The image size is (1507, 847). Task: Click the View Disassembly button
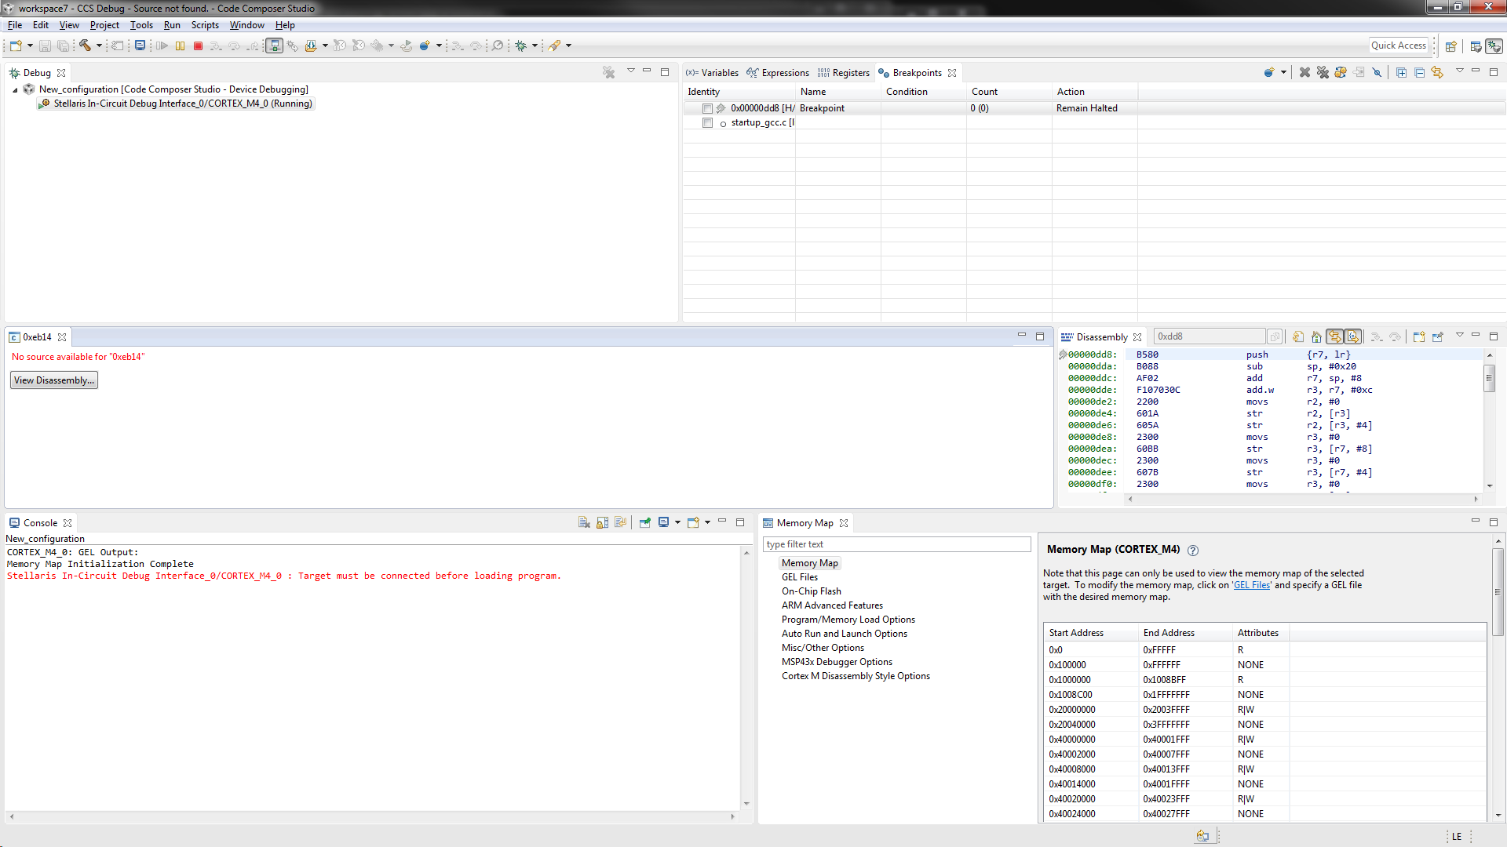[54, 380]
